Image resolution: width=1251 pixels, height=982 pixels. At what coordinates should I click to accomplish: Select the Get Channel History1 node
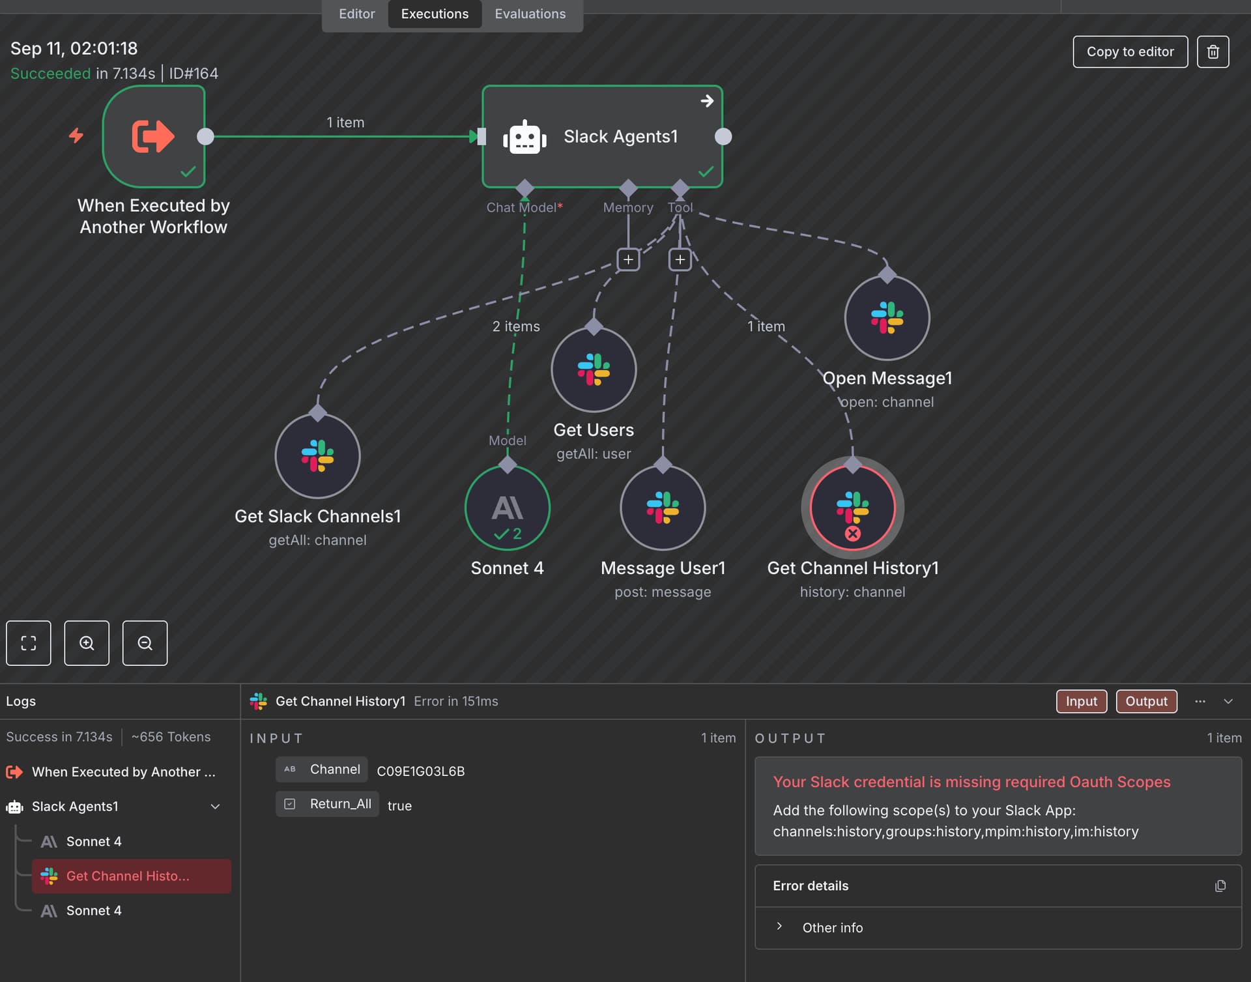coord(852,508)
